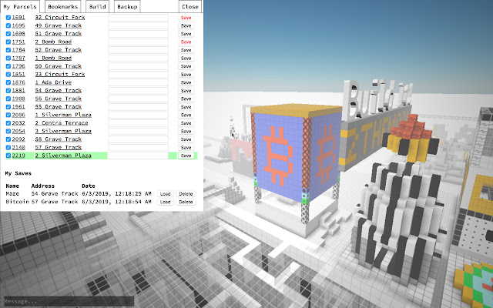Focus save-name field for 57 Grave Track

click(139, 147)
